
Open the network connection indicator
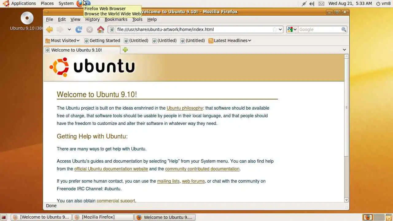pos(304,4)
